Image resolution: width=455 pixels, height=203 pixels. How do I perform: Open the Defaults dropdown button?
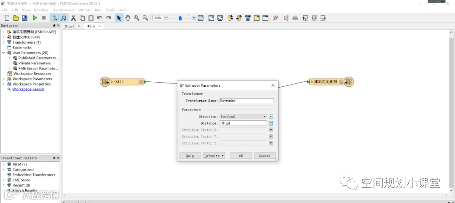coord(214,156)
